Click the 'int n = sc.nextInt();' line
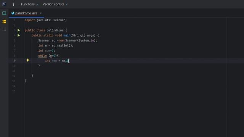 coord(56,46)
